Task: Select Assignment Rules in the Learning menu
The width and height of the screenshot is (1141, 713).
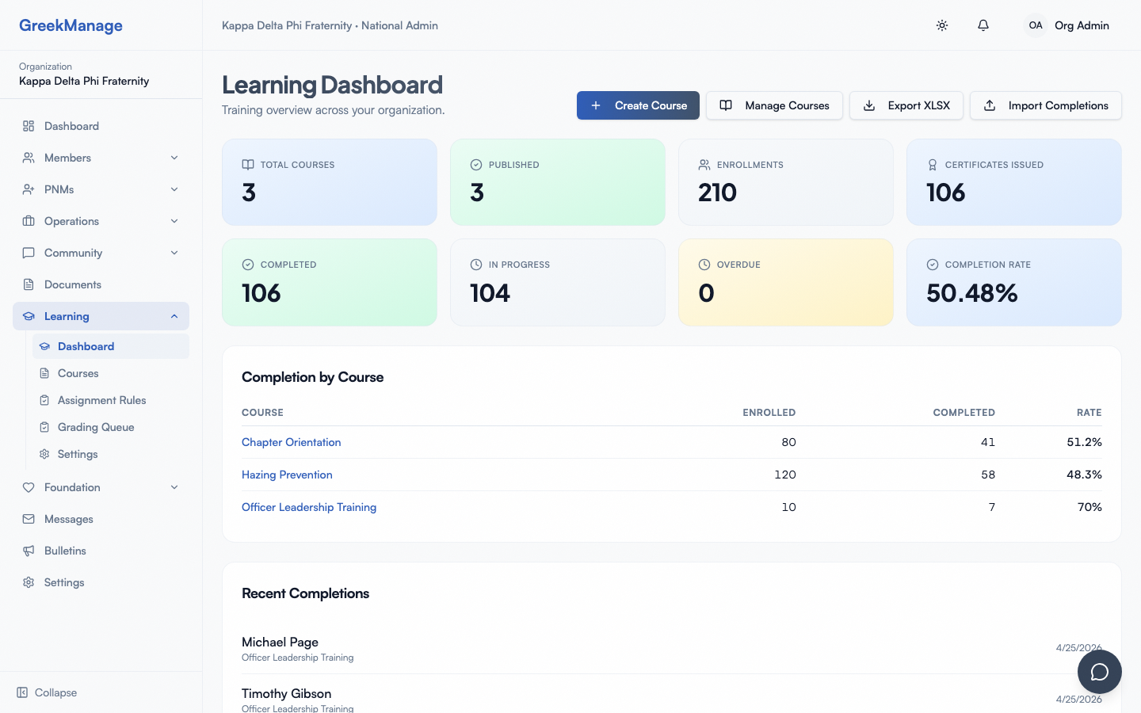Action: (x=101, y=400)
